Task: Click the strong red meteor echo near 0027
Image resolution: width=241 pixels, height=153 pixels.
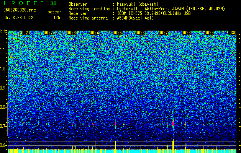Action: click(x=173, y=124)
